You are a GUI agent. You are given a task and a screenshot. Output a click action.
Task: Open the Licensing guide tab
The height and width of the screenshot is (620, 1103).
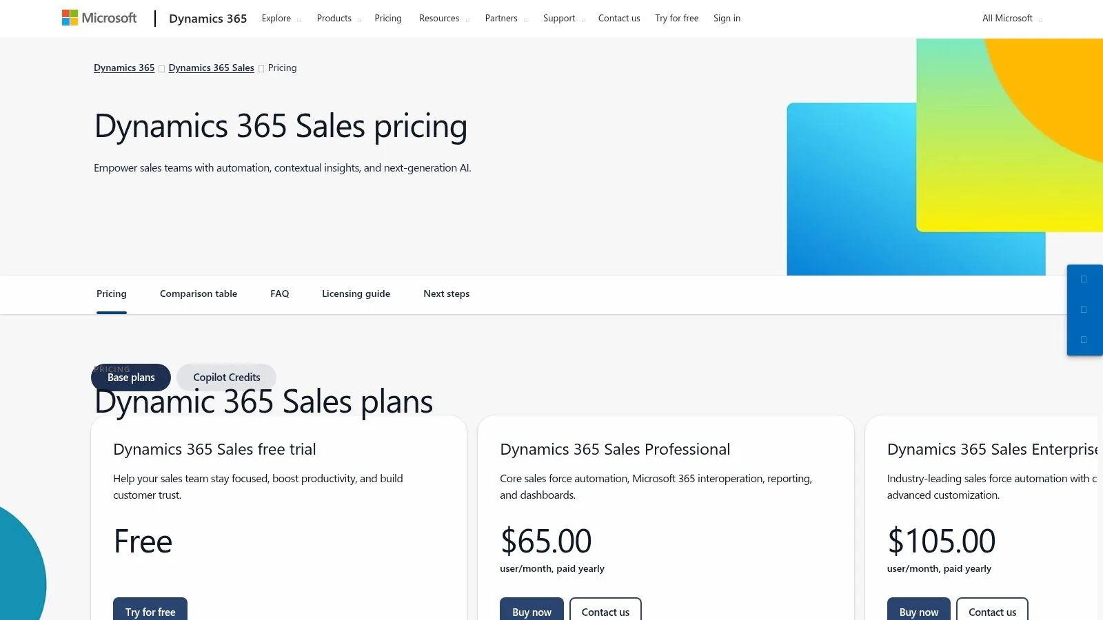point(356,293)
